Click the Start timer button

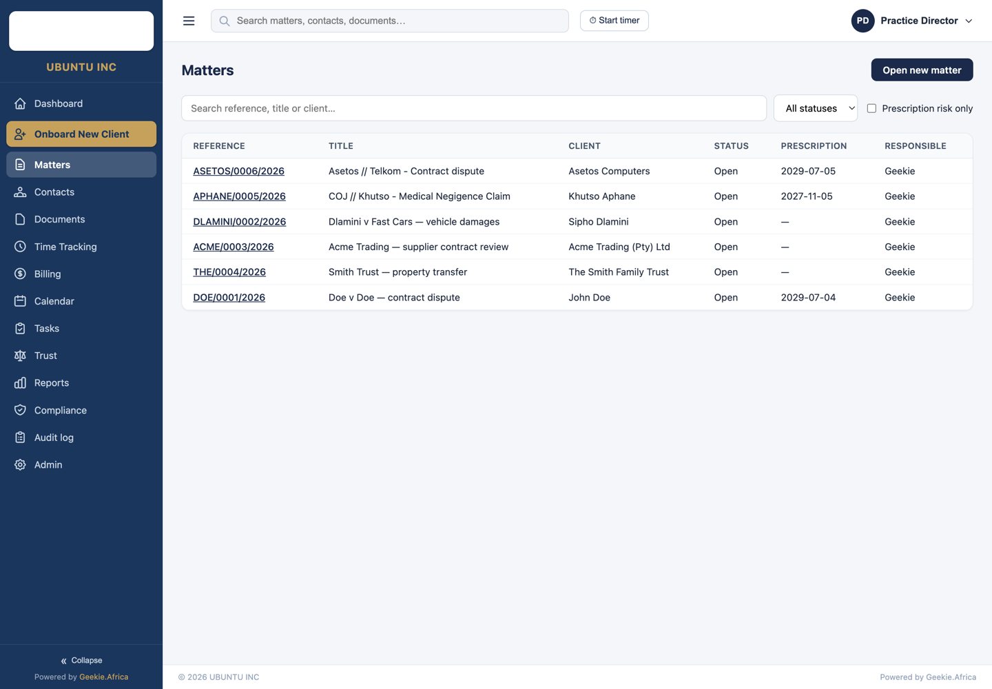click(614, 21)
